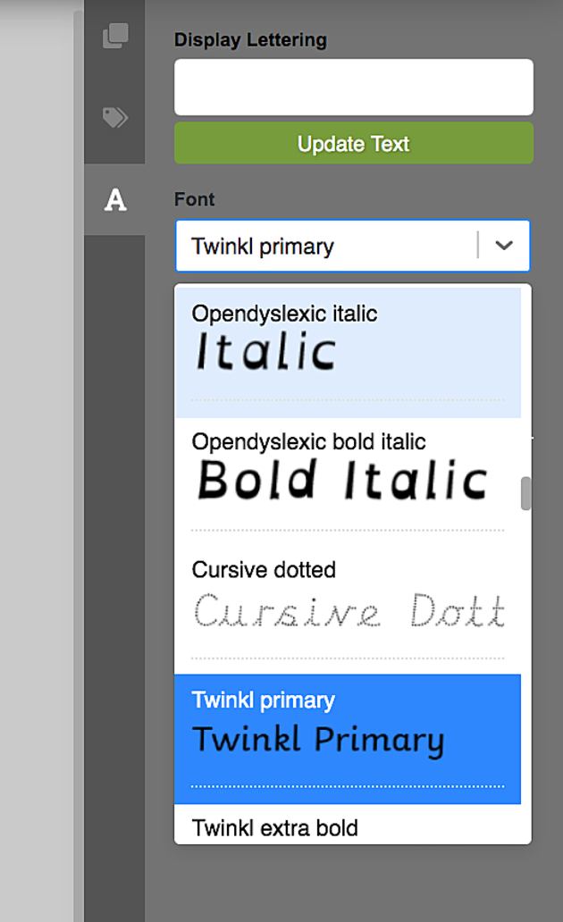Click the Font dropdown chevron arrow
This screenshot has height=922, width=563.
(504, 246)
